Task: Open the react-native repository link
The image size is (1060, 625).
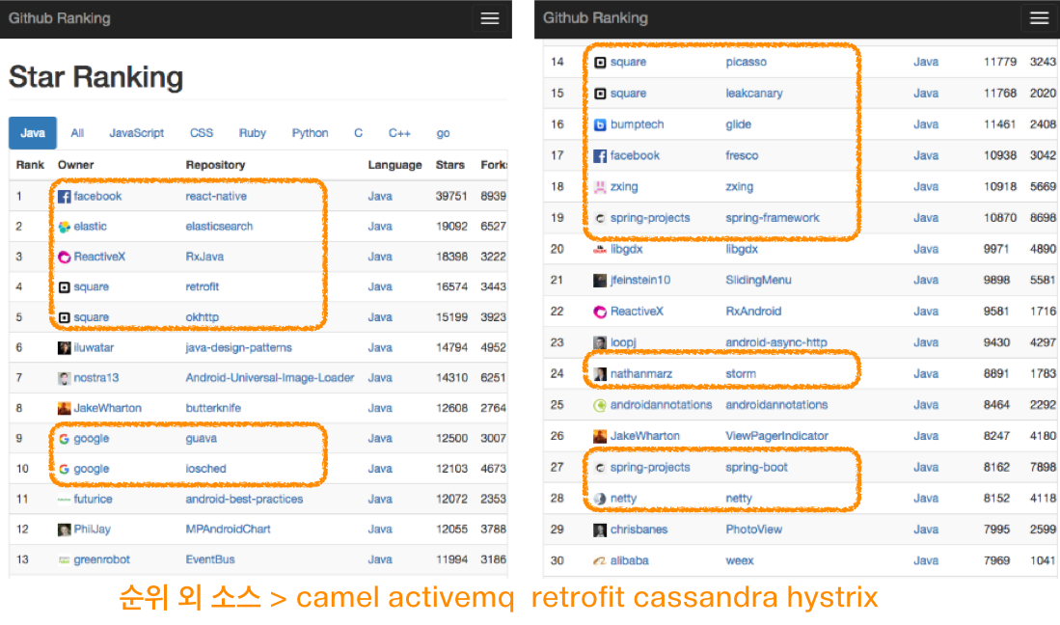Action: (216, 196)
